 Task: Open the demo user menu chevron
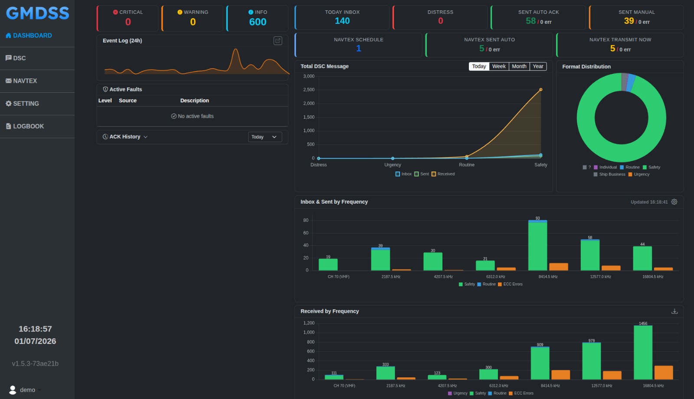coord(39,390)
